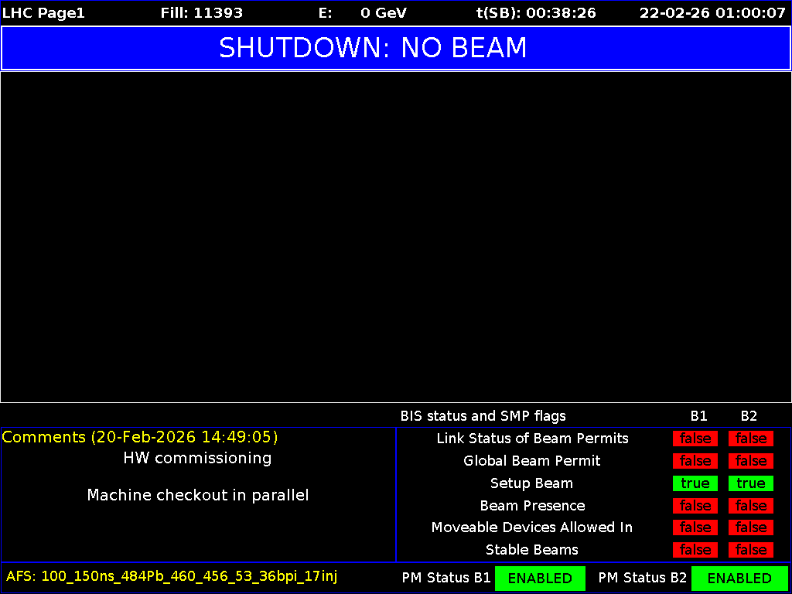
Task: Click the B2 Link Status of Beam Permits indicator
Action: pyautogui.click(x=750, y=439)
